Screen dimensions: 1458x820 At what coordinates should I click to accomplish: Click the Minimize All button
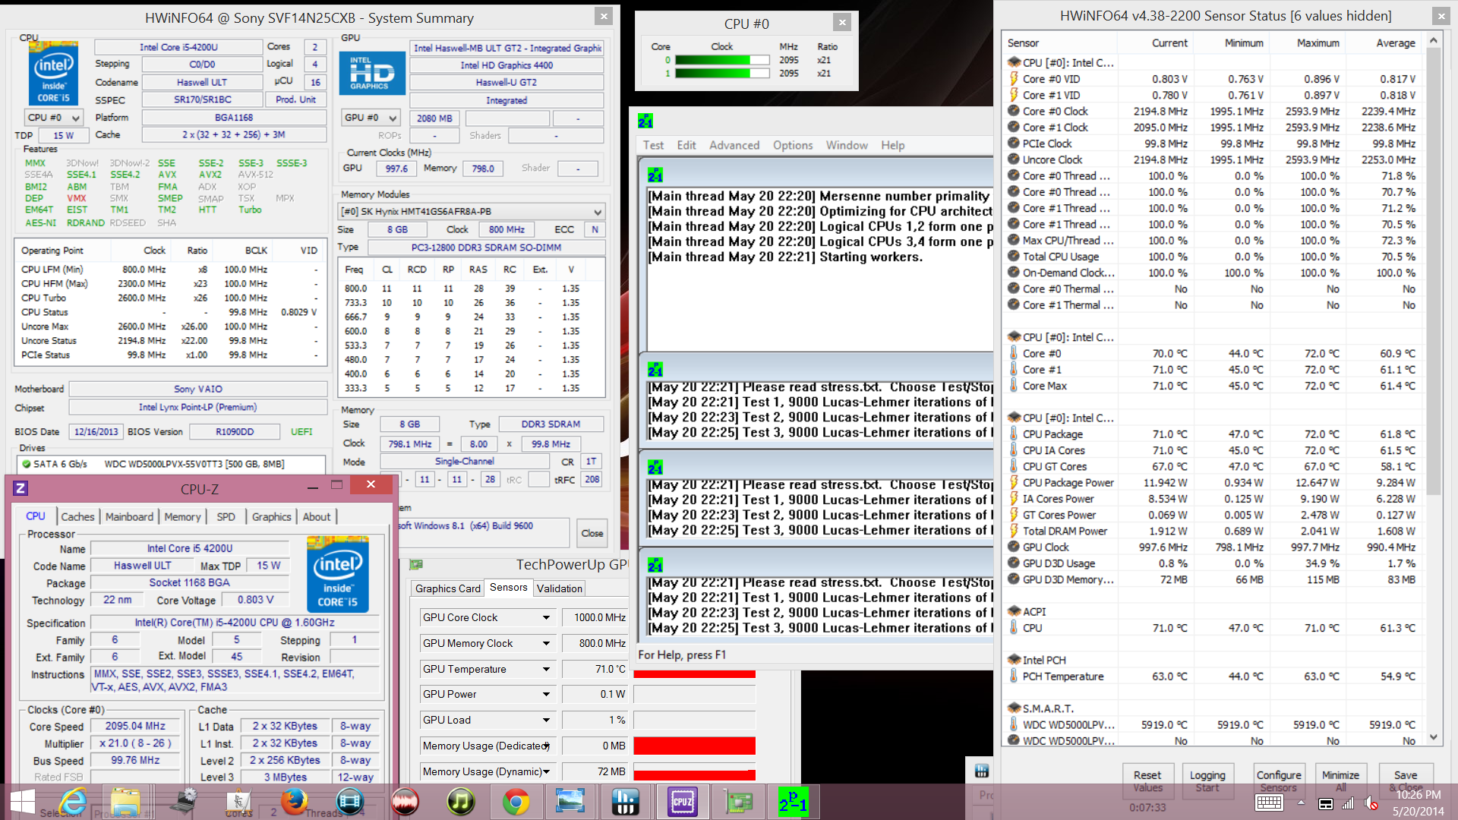point(1340,781)
